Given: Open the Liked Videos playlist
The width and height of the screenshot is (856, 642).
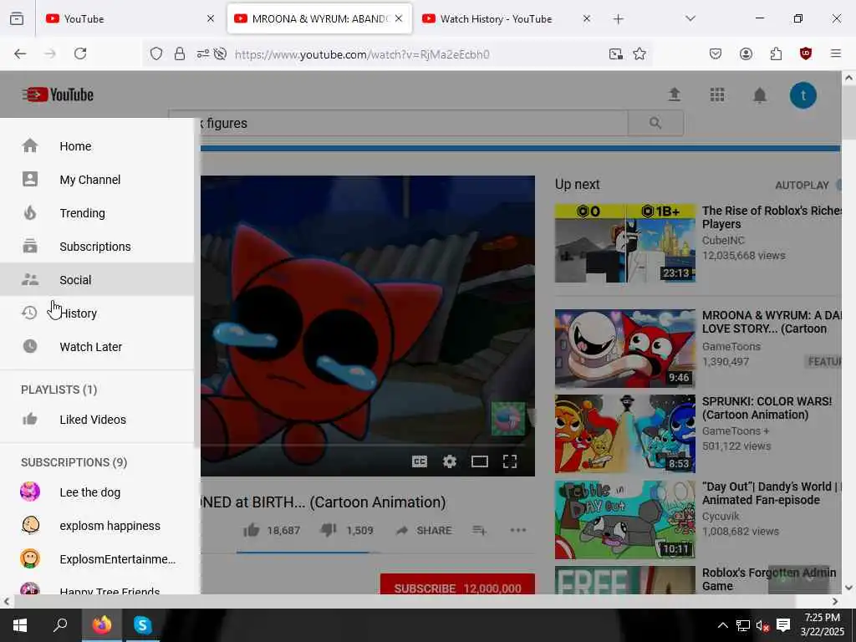Looking at the screenshot, I should pos(97,420).
